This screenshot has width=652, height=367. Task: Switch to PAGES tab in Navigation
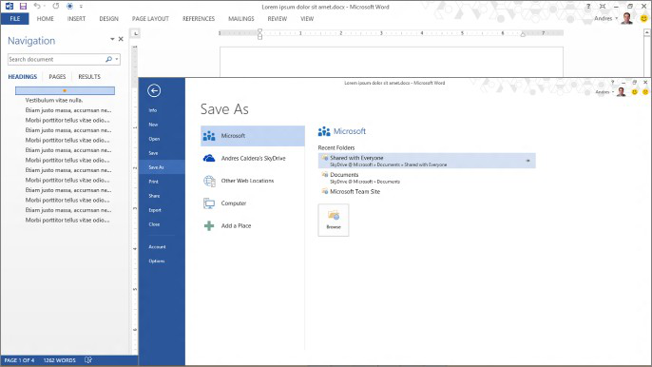click(x=57, y=77)
